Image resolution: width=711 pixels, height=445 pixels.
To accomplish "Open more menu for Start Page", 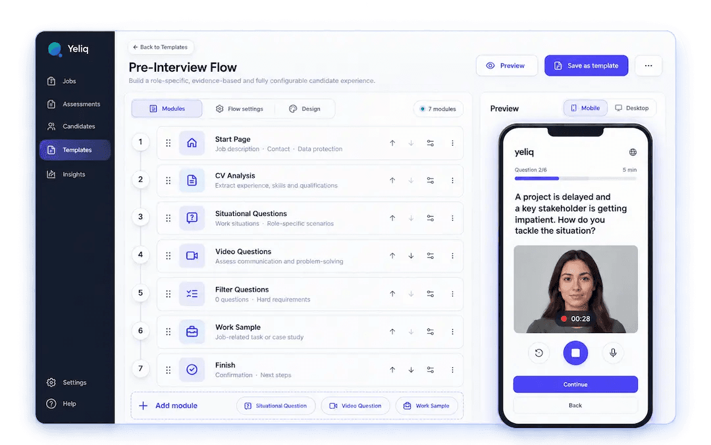I will (x=452, y=143).
